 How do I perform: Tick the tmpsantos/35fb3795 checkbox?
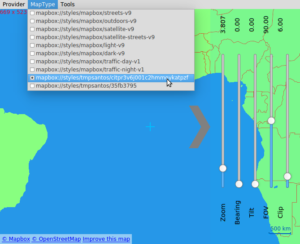pyautogui.click(x=32, y=86)
